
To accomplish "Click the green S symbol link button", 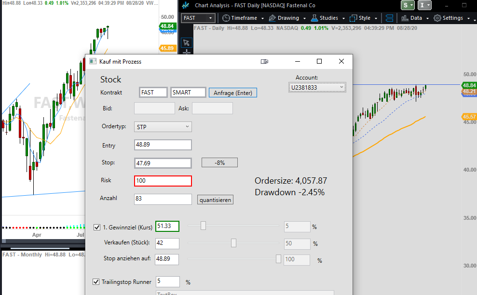I will point(408,5).
